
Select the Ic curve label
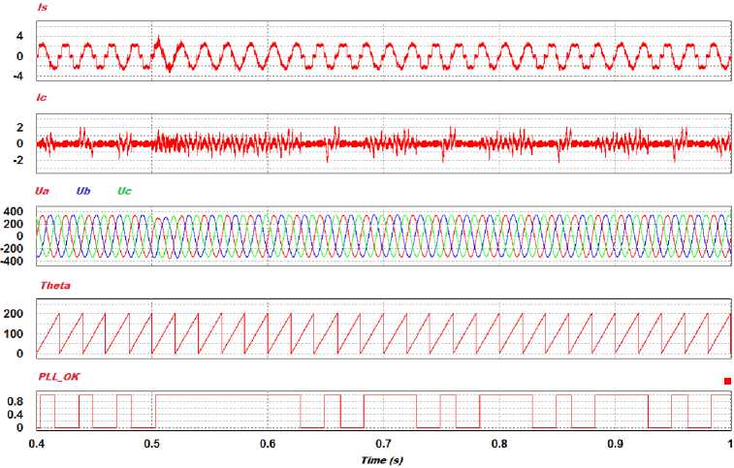pyautogui.click(x=43, y=98)
